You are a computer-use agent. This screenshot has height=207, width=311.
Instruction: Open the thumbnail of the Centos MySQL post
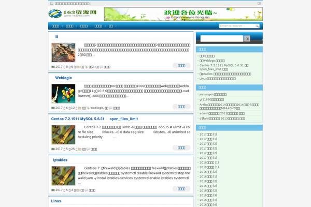point(63,135)
